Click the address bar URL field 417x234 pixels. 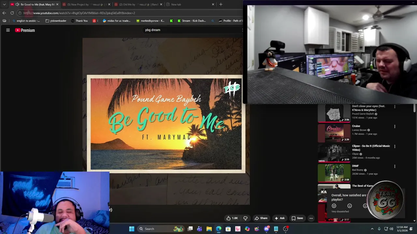point(130,13)
